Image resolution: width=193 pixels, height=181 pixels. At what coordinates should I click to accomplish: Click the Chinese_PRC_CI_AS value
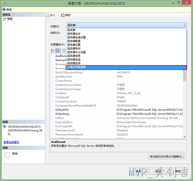click(x=129, y=93)
